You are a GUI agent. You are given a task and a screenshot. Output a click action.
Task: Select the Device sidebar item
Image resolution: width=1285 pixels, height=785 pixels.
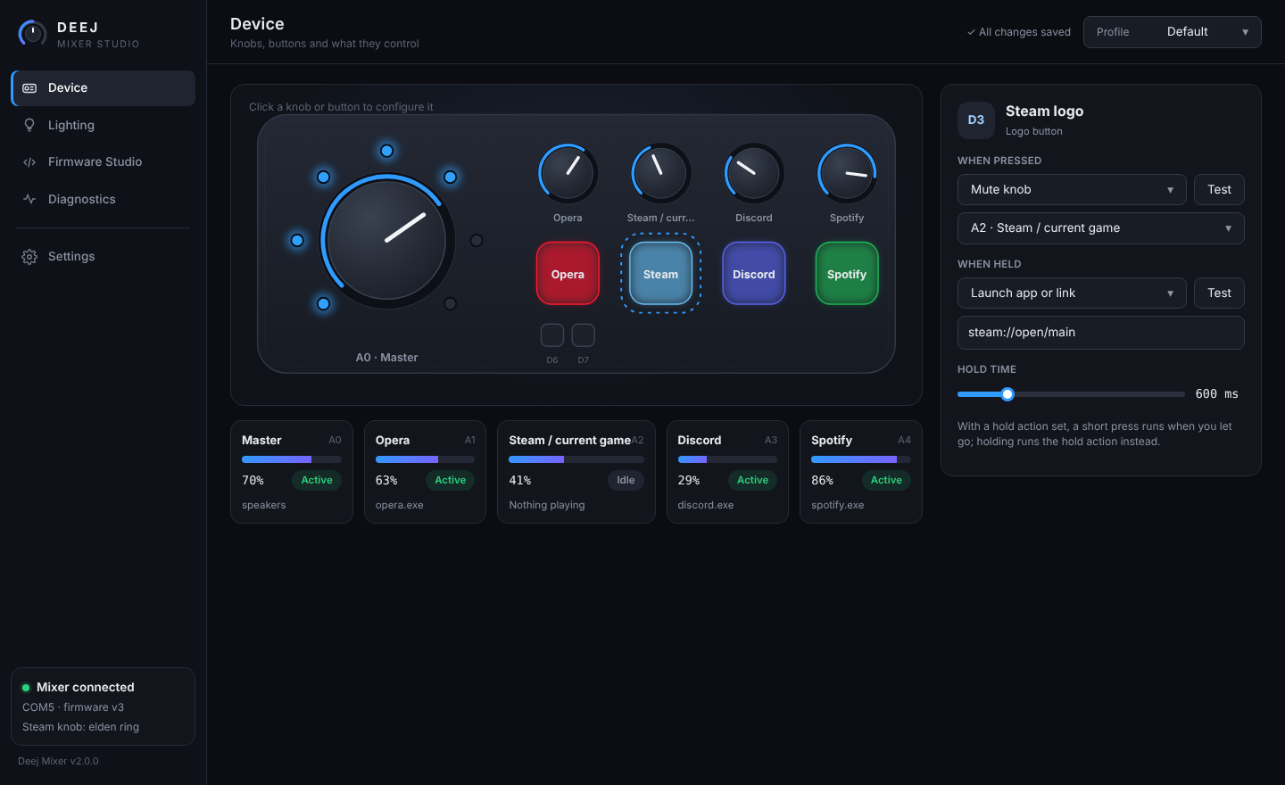click(x=103, y=88)
